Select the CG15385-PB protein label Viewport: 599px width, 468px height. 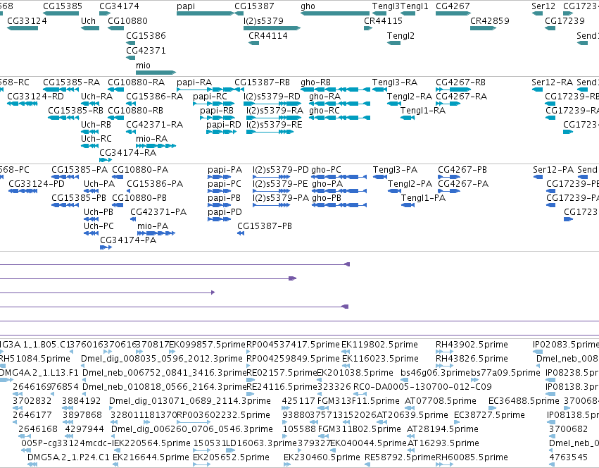click(79, 198)
